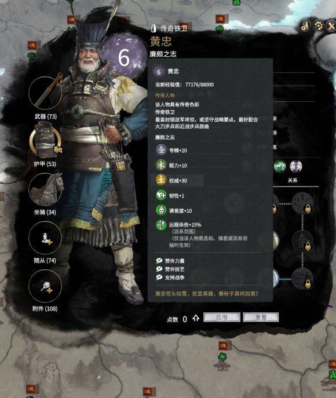Close the character panel with X
Screen dimensions: 336x398
(331, 26)
